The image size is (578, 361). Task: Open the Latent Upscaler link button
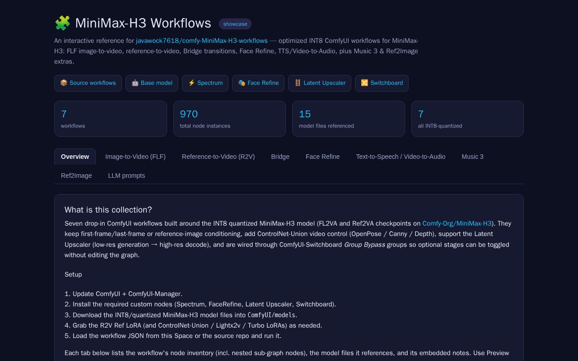click(x=320, y=83)
